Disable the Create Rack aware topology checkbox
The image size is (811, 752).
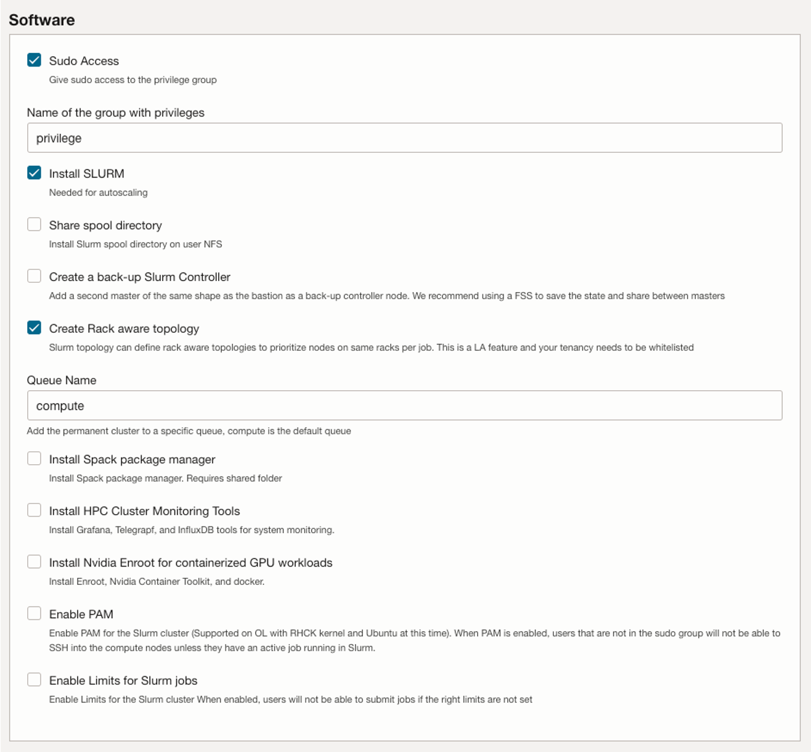[x=34, y=328]
